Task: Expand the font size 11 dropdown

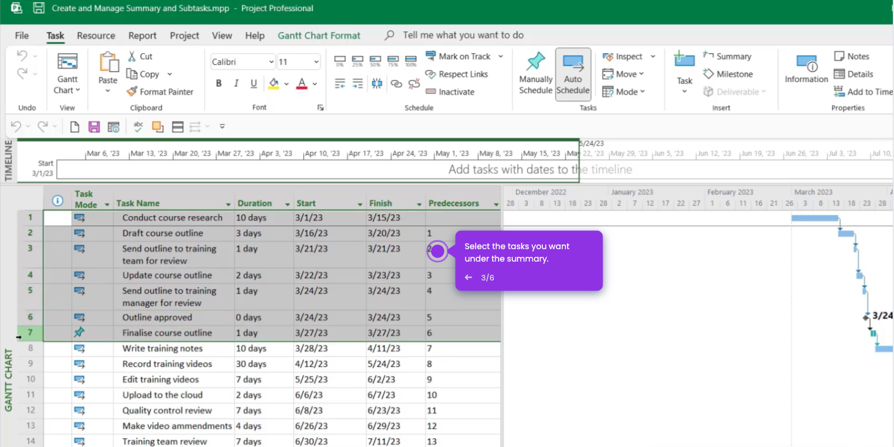Action: click(x=316, y=62)
